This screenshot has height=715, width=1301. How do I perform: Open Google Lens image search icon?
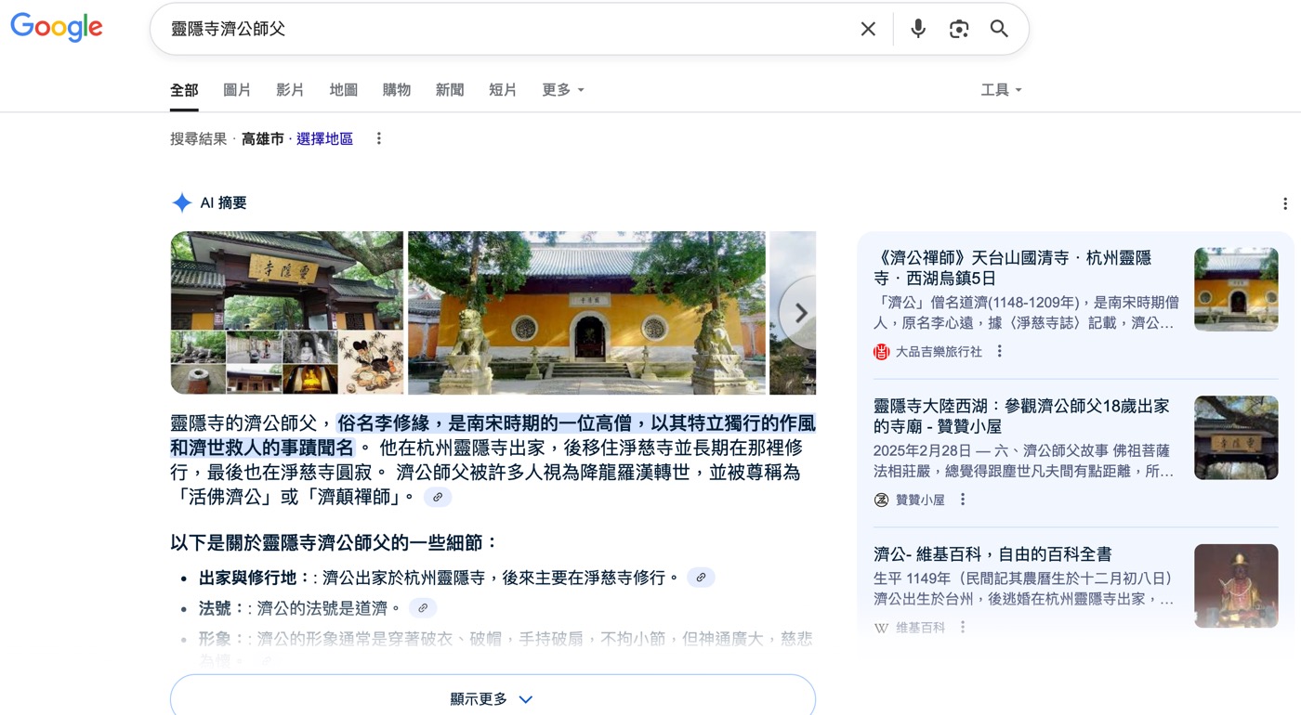(959, 29)
